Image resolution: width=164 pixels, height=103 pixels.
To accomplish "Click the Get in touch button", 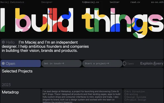I will click(x=61, y=63).
